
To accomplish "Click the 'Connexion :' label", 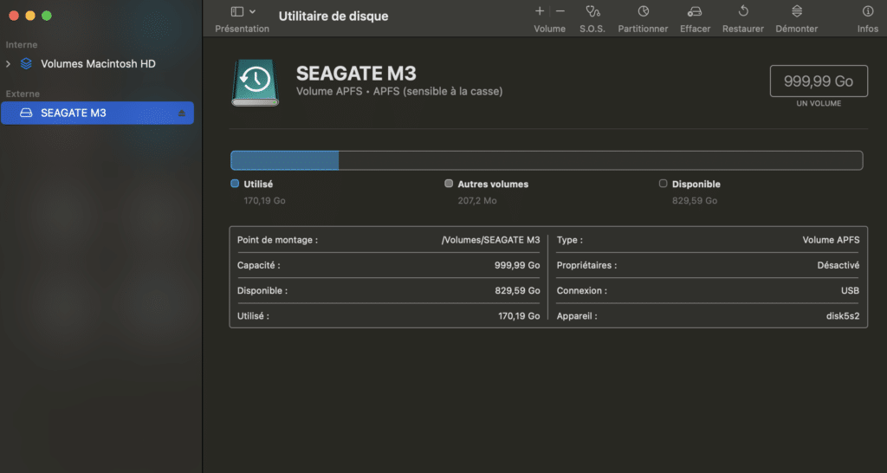I will (581, 291).
